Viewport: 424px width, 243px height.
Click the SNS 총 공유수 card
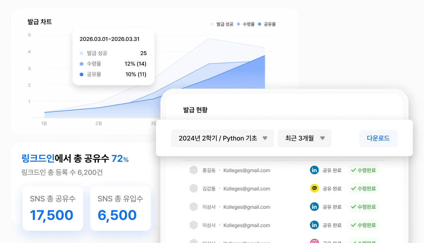53,208
